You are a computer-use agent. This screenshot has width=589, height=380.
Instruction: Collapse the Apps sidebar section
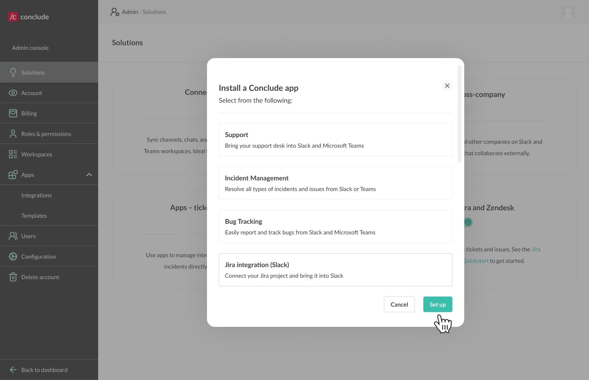[x=89, y=175]
